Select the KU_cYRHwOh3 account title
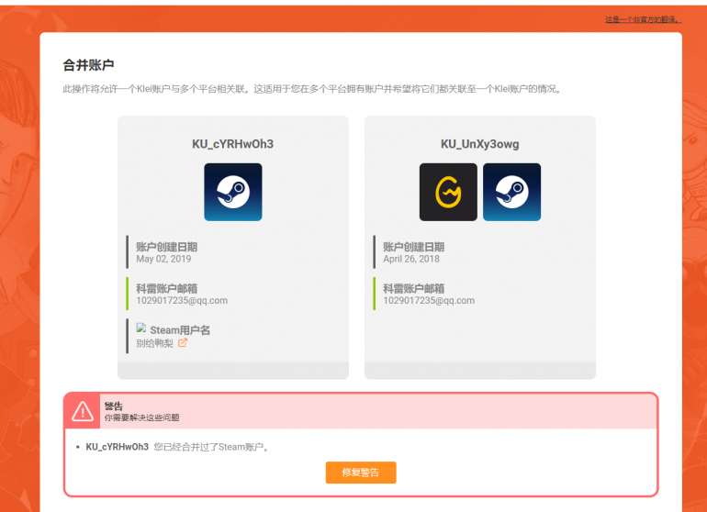This screenshot has width=707, height=512. point(232,144)
